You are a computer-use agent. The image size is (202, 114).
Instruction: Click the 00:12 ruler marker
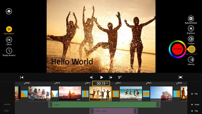[x=57, y=83]
